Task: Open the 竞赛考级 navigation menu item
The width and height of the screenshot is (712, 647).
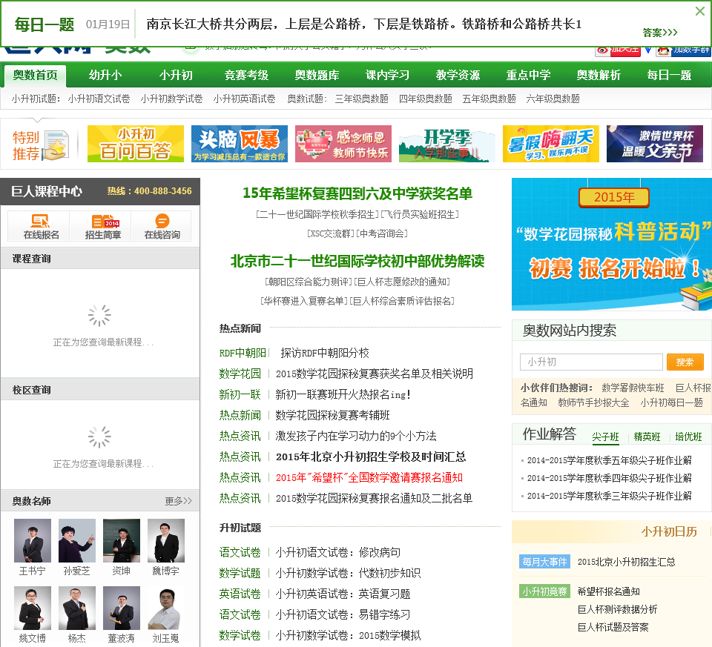Action: point(246,76)
